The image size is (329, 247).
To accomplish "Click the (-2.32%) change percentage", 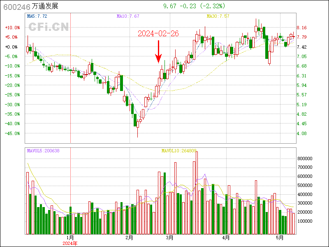I will pos(213,6).
